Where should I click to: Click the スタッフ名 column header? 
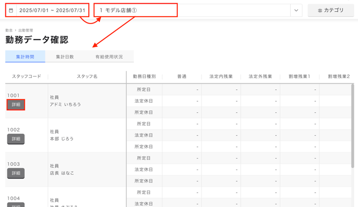coord(87,76)
